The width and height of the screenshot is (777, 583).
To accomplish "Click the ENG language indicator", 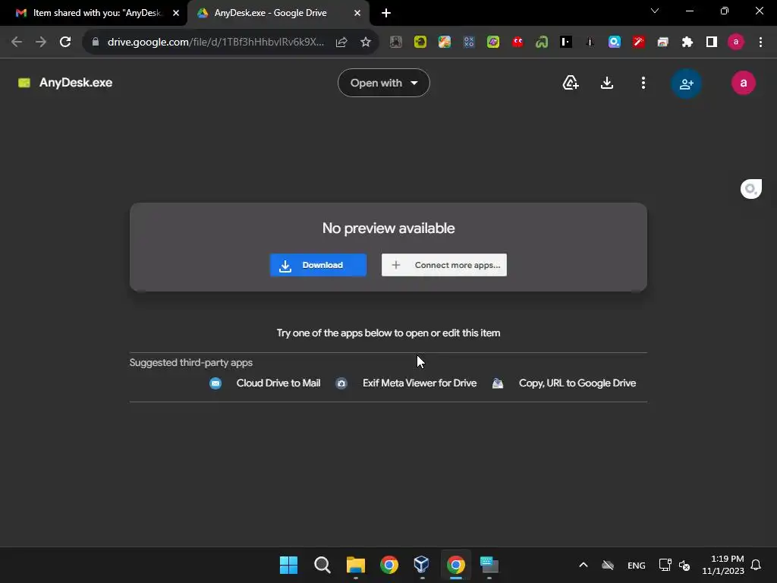I will click(x=637, y=565).
